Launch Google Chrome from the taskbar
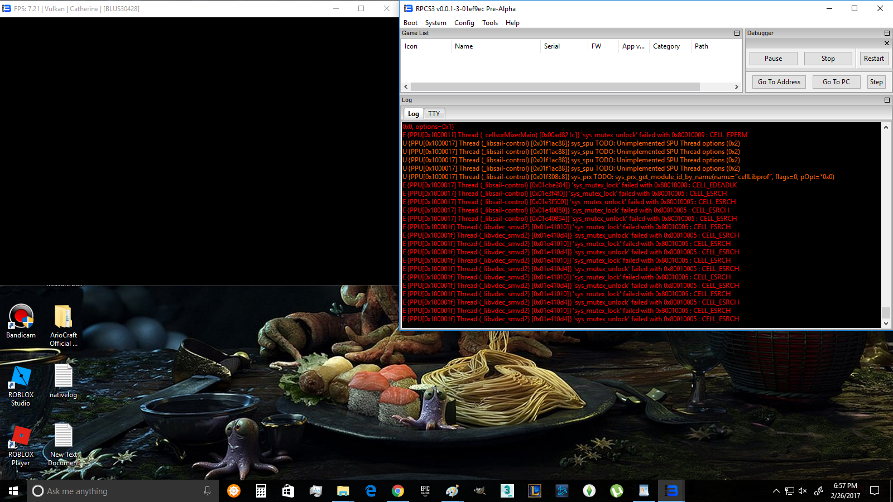Viewport: 893px width, 502px height. [x=397, y=491]
